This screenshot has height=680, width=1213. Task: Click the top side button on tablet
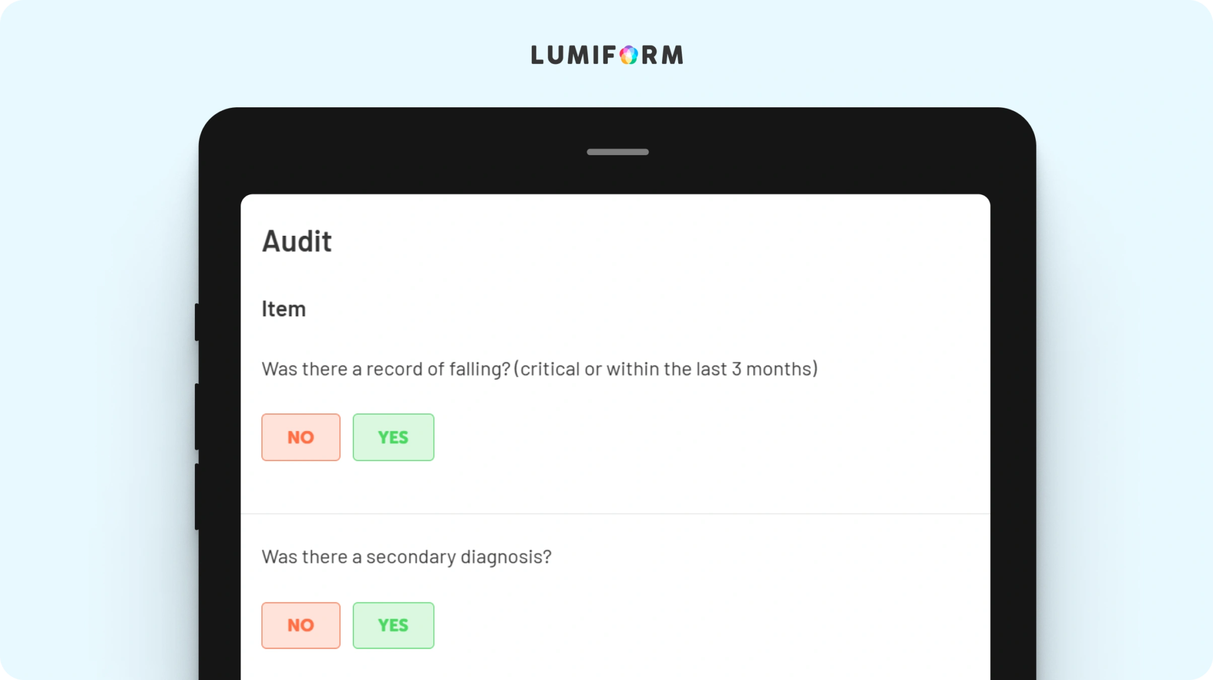197,322
